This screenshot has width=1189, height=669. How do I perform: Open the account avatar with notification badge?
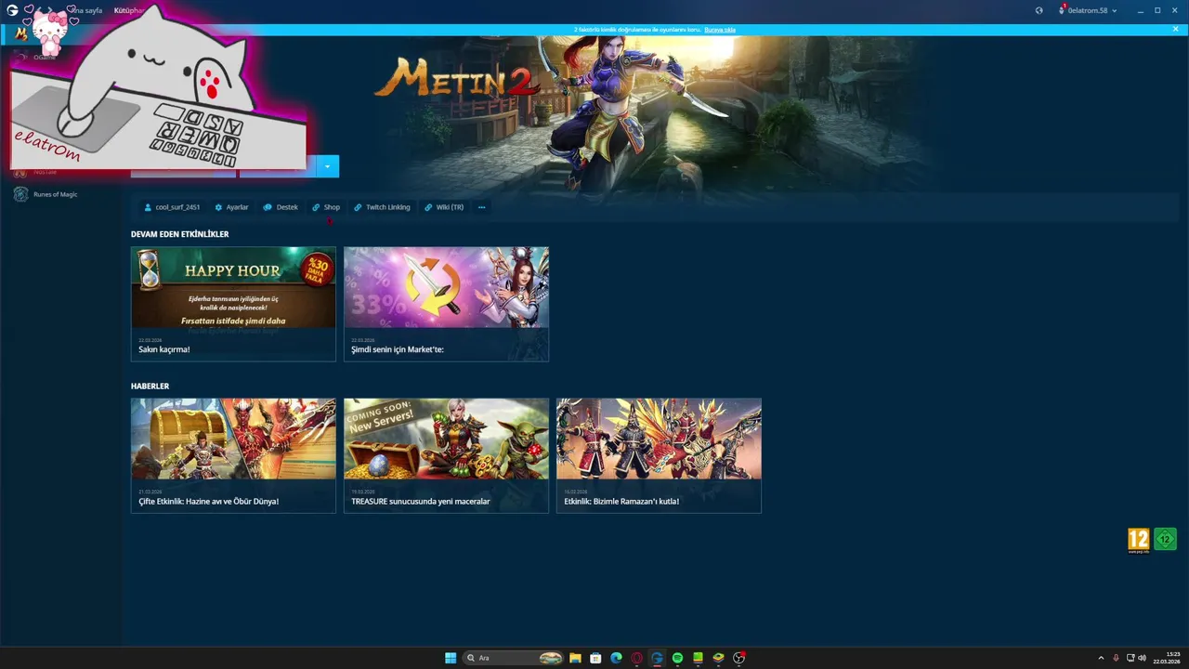[x=1062, y=10]
